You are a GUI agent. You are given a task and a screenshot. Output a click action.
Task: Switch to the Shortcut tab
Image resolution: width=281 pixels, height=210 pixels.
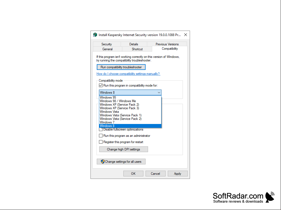(137, 49)
